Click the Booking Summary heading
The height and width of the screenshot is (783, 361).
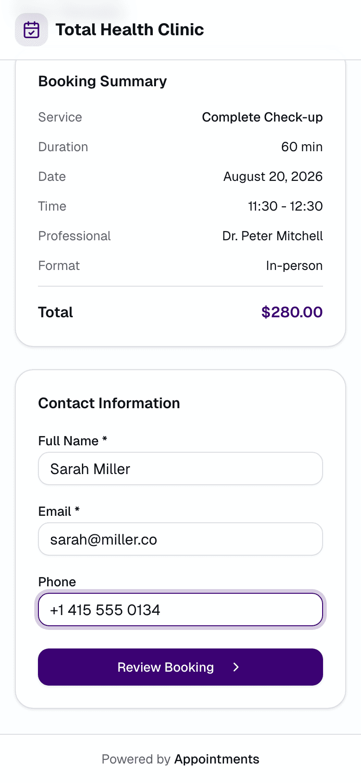tap(102, 81)
